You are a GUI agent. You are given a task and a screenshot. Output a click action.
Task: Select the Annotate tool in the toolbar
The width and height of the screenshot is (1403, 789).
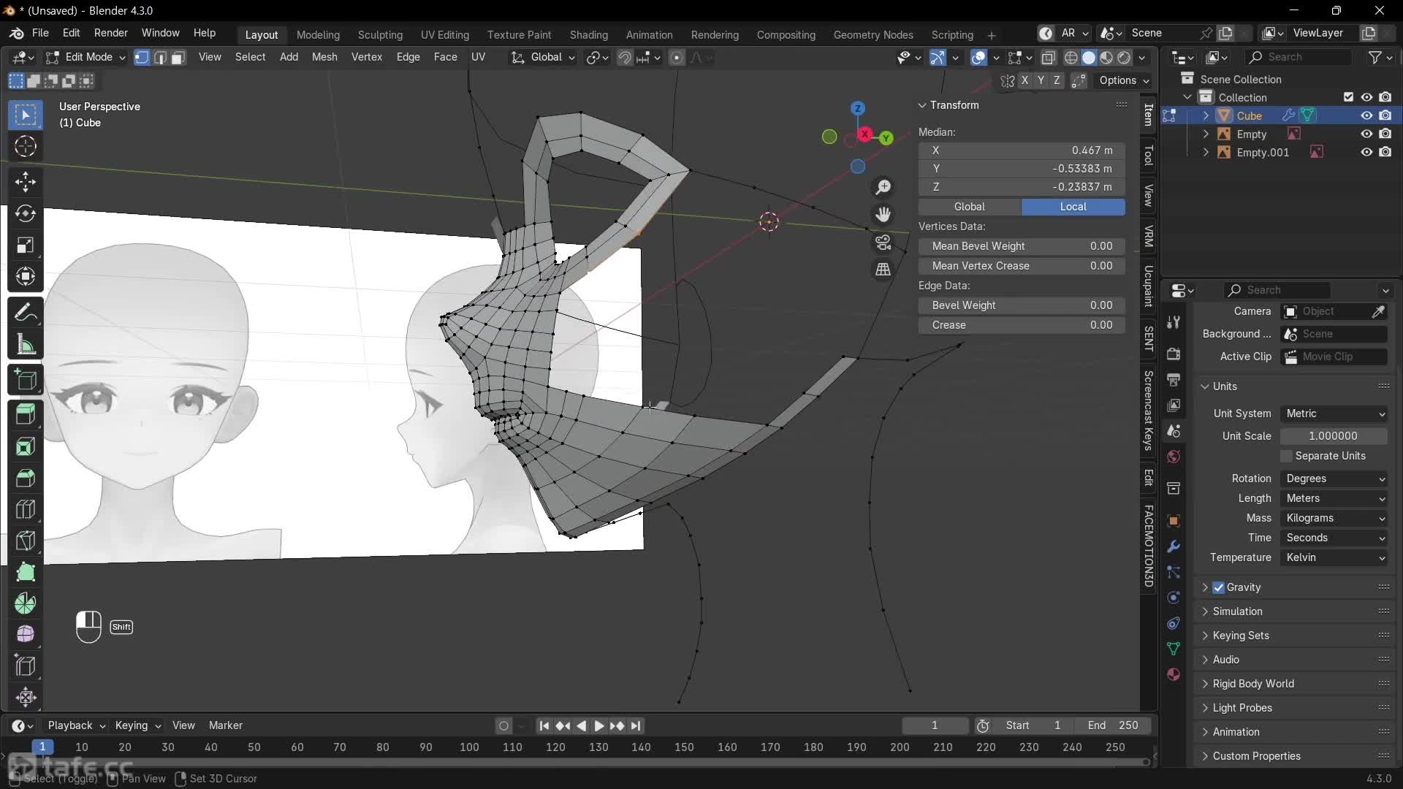tap(25, 312)
